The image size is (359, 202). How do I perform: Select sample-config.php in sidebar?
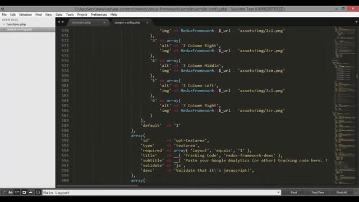19,29
